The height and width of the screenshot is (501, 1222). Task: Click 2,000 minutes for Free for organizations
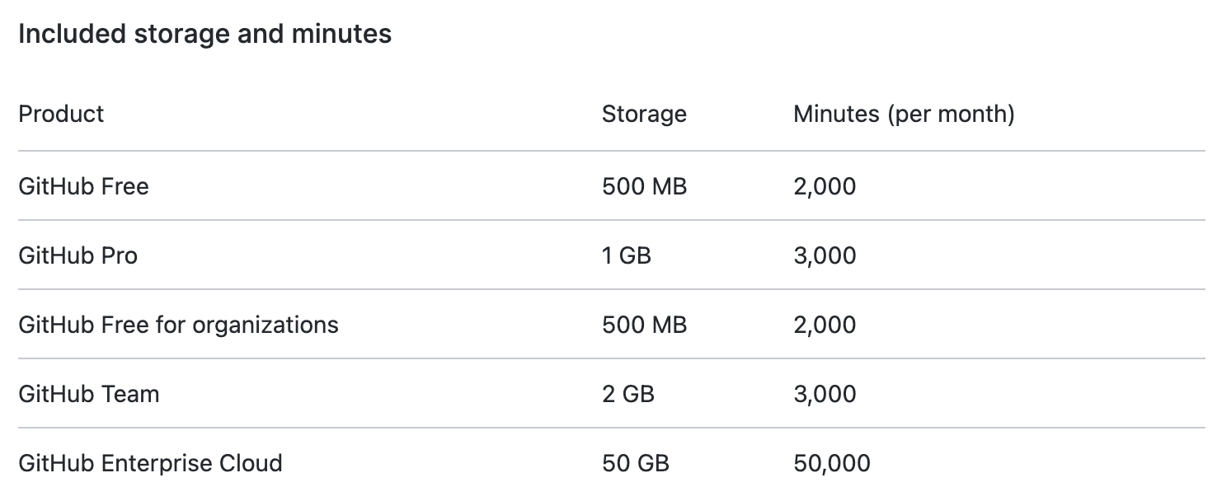point(824,325)
